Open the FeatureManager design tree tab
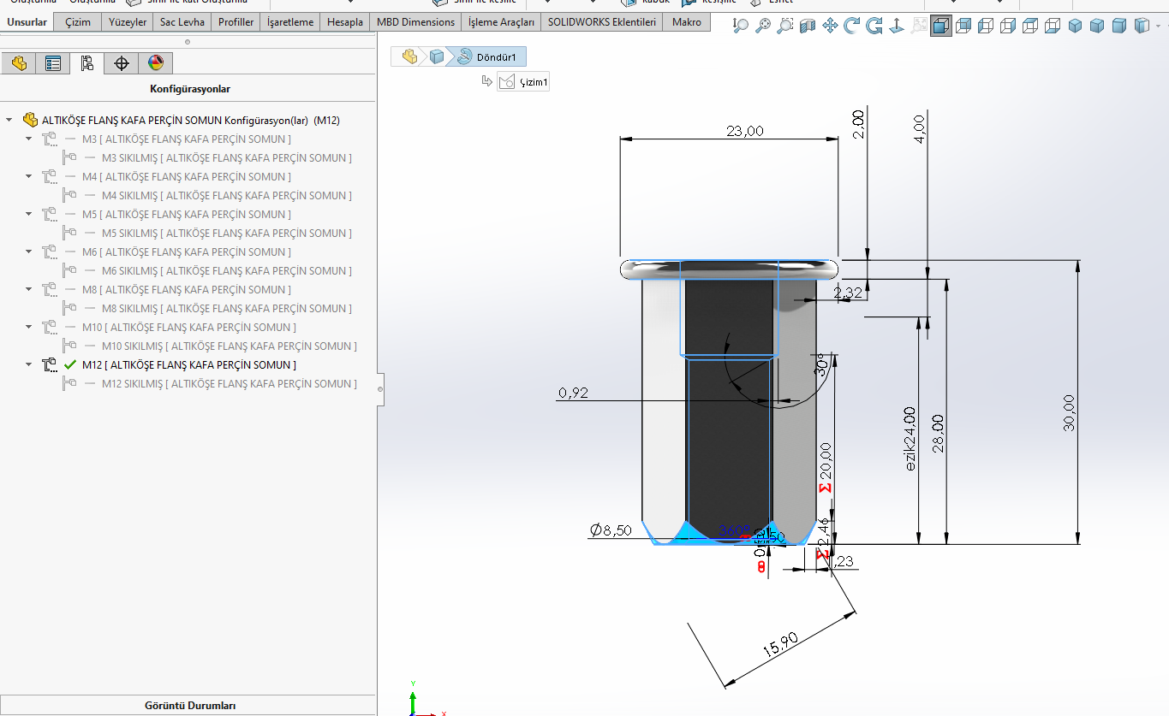Image resolution: width=1169 pixels, height=716 pixels. tap(19, 63)
